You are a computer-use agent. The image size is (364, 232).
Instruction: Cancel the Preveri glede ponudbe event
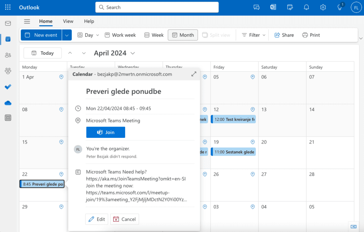click(x=124, y=219)
